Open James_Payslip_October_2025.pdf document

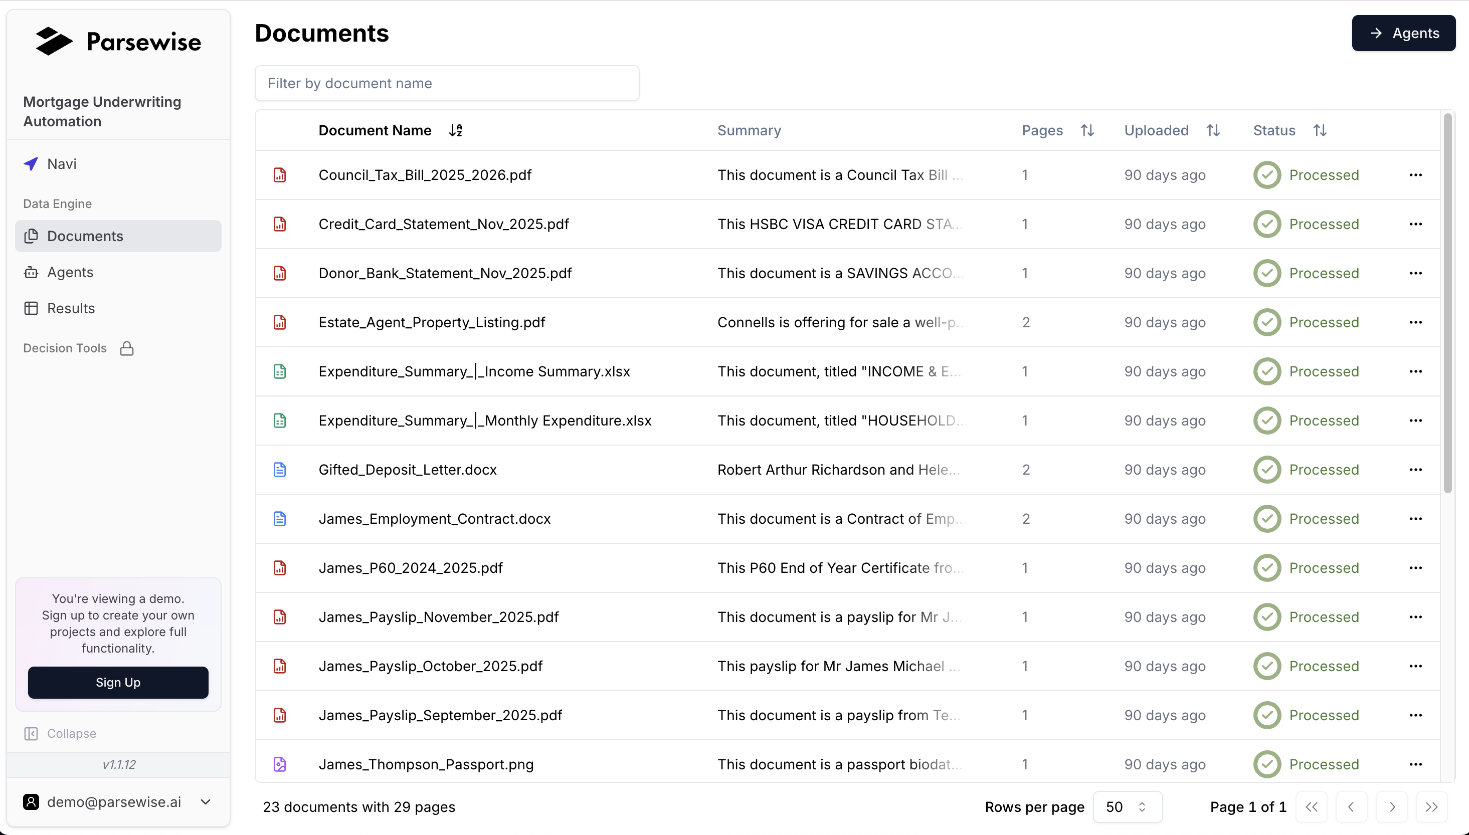click(430, 667)
